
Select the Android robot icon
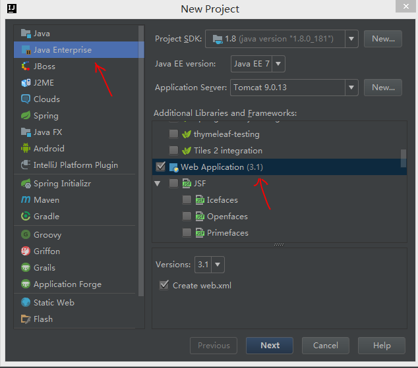point(26,148)
